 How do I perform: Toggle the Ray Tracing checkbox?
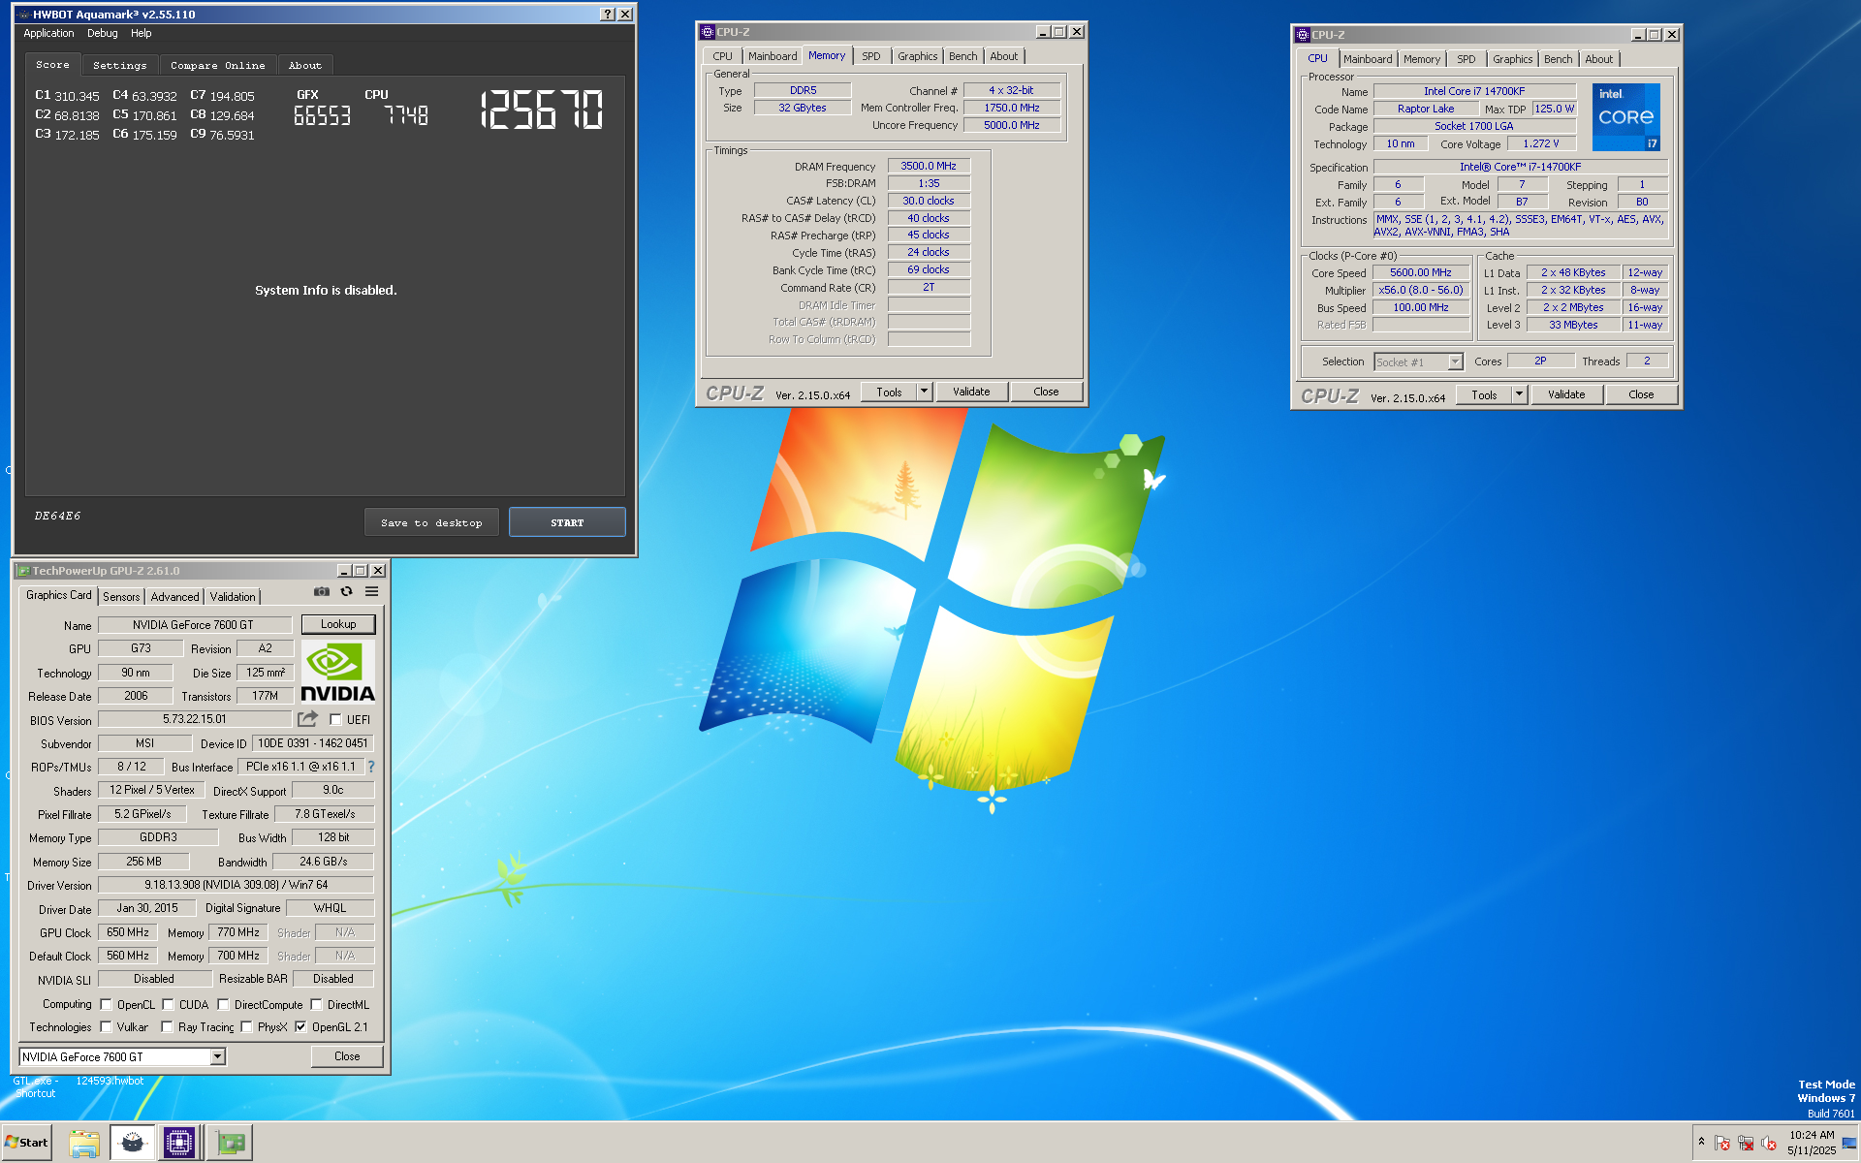pos(167,1027)
